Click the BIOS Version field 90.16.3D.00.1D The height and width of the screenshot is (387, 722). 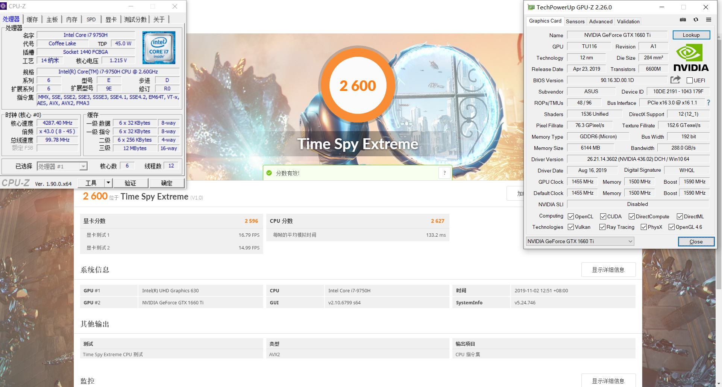point(617,80)
